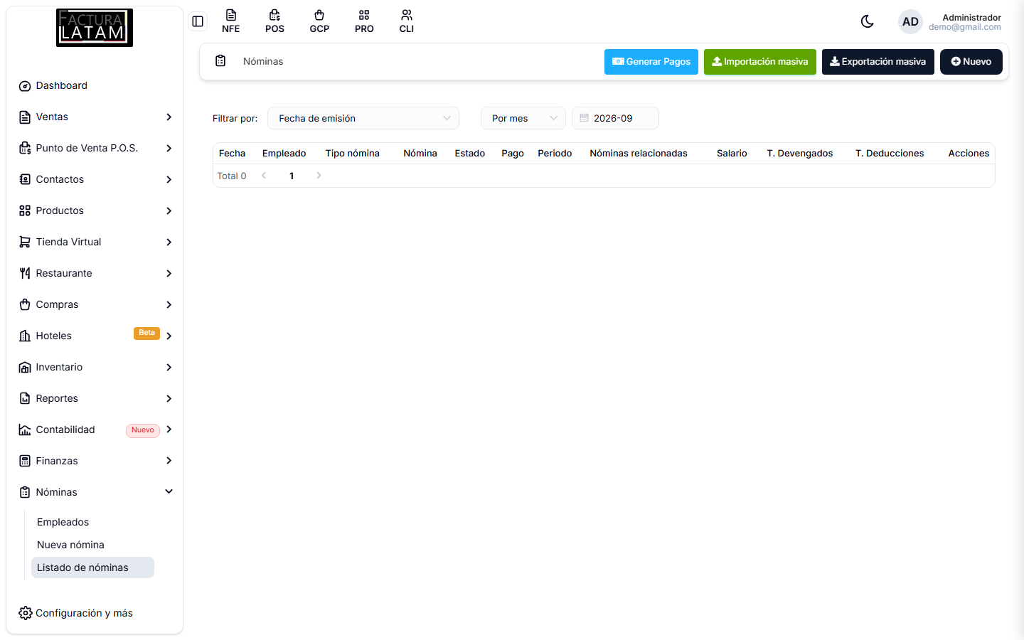Go to pagination page 1
This screenshot has width=1024, height=640.
[292, 176]
